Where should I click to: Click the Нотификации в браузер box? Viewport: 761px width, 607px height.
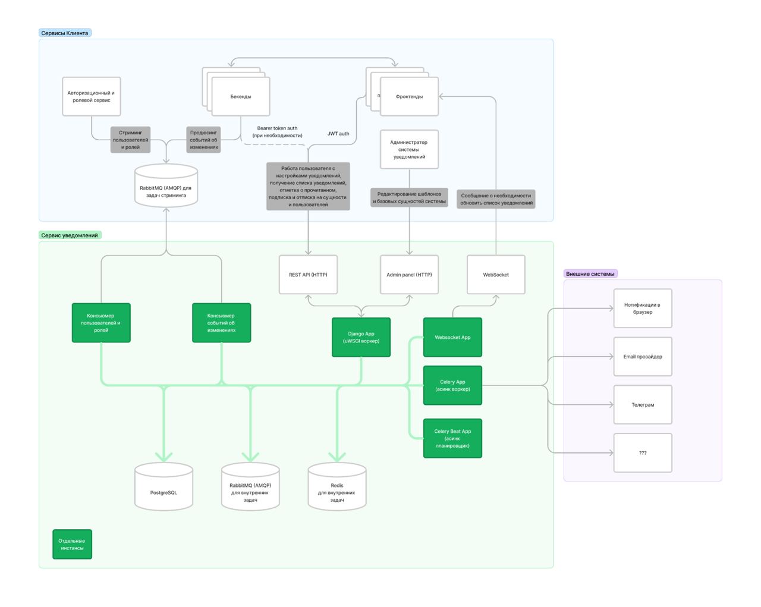coord(643,309)
